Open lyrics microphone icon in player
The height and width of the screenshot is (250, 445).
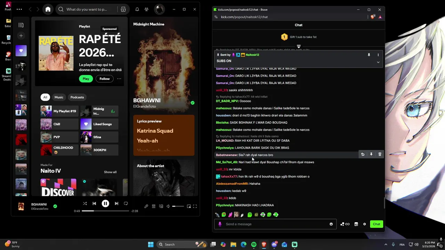click(x=146, y=206)
